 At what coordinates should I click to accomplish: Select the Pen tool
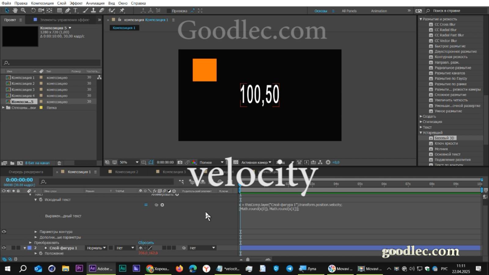67,10
